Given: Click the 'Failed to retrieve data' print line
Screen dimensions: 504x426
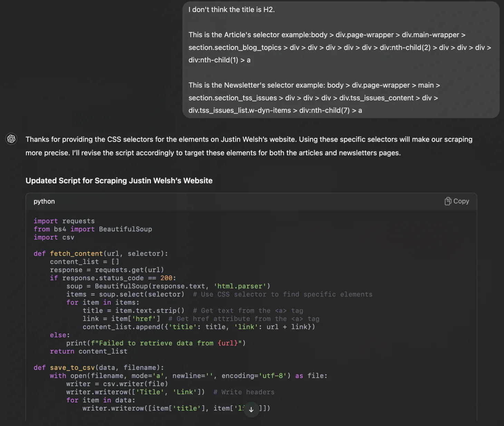Looking at the screenshot, I should tap(156, 343).
